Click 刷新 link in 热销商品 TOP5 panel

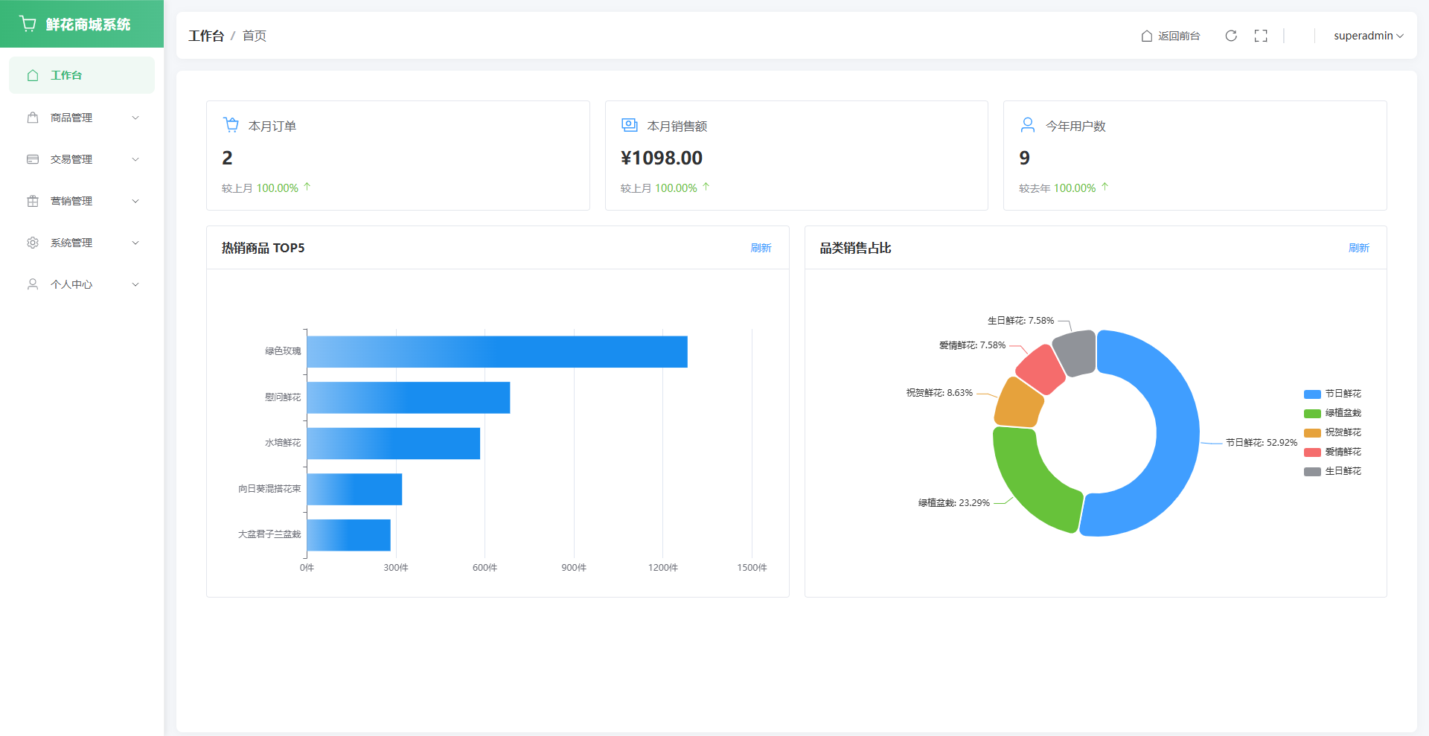(761, 248)
